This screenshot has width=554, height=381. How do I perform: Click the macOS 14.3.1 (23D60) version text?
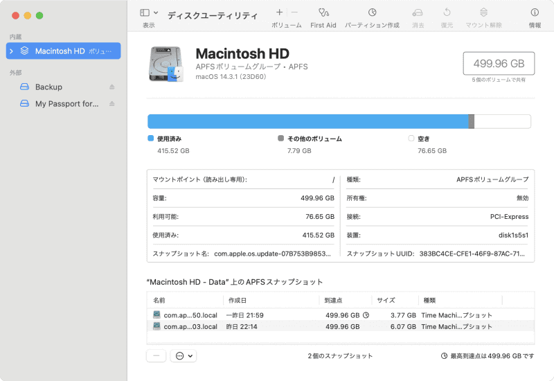(x=231, y=77)
